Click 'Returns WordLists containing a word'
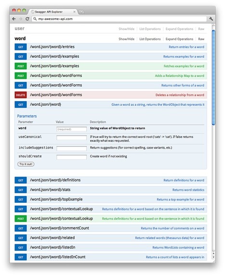 click(178, 248)
